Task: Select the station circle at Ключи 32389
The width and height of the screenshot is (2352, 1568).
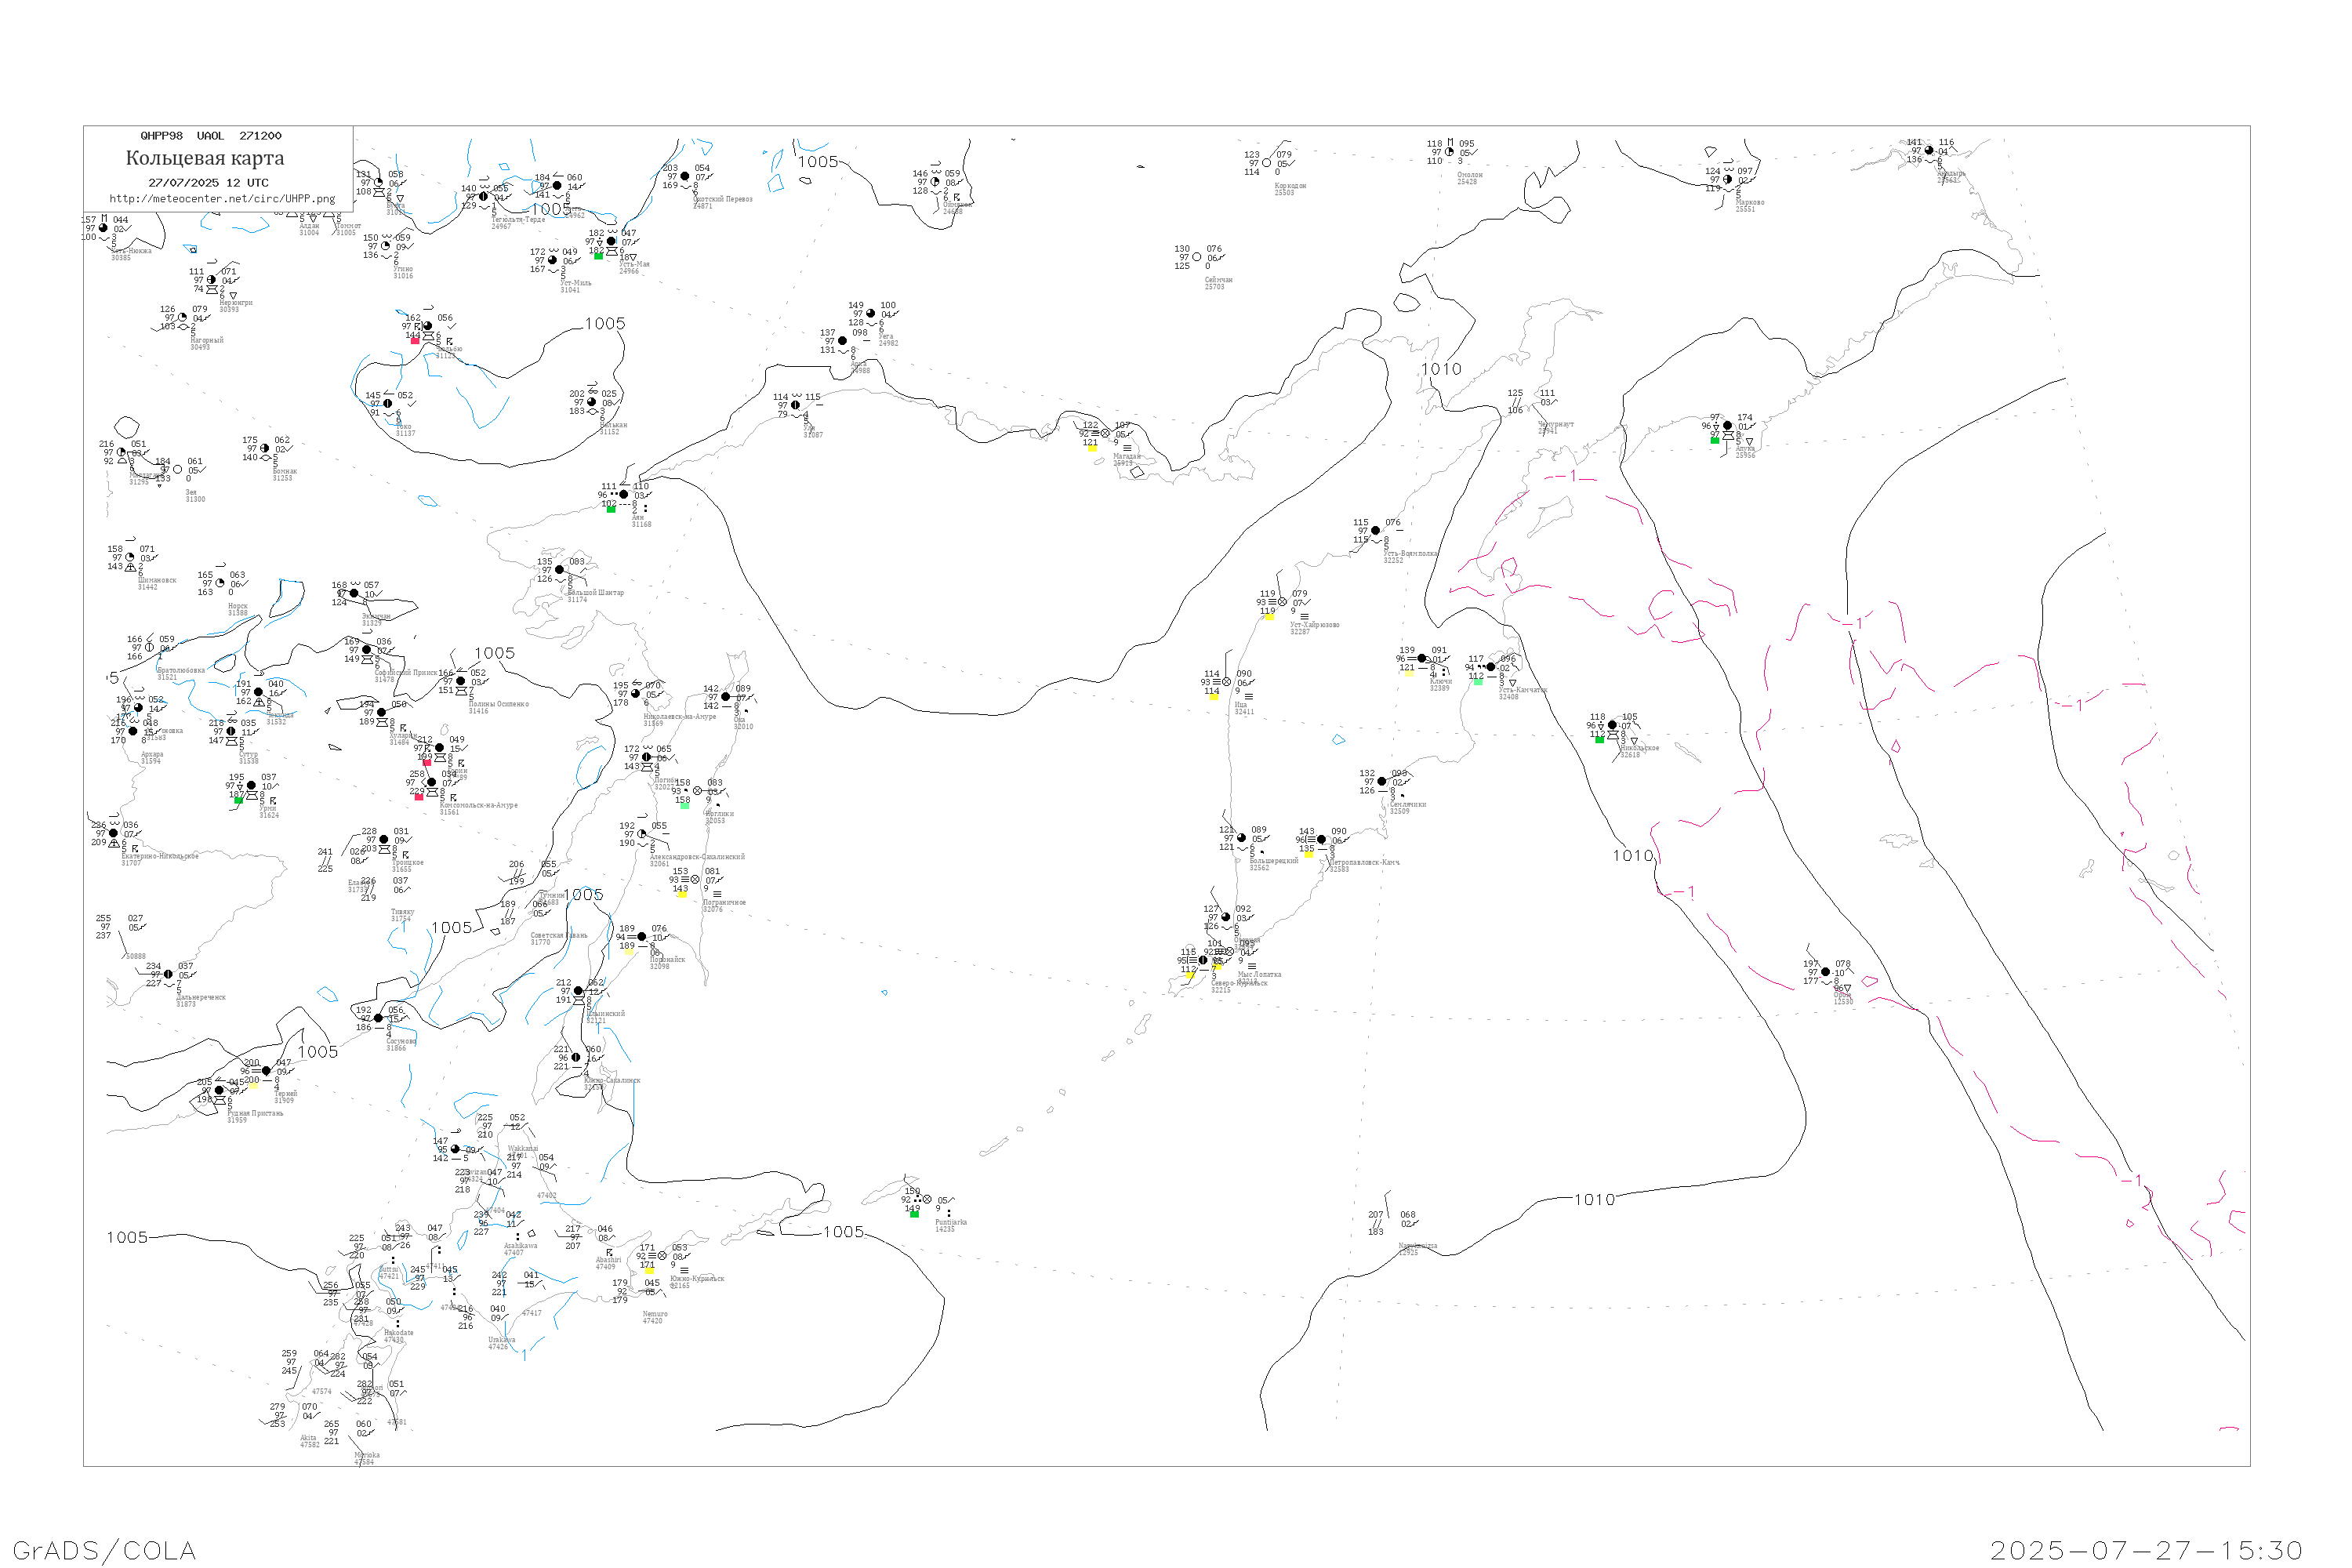Action: (1422, 659)
